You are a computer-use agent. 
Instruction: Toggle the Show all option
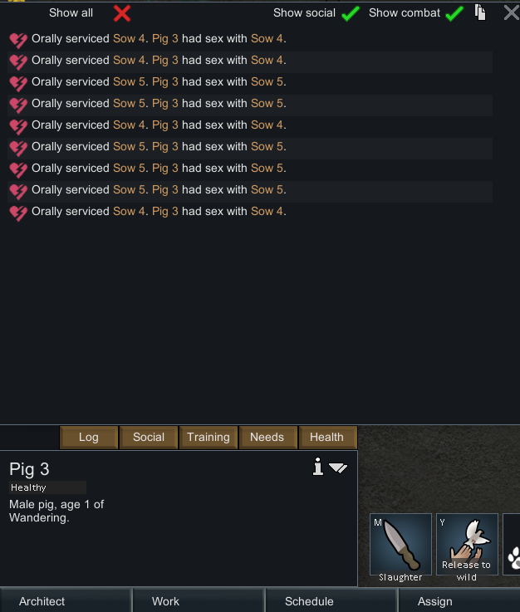122,13
